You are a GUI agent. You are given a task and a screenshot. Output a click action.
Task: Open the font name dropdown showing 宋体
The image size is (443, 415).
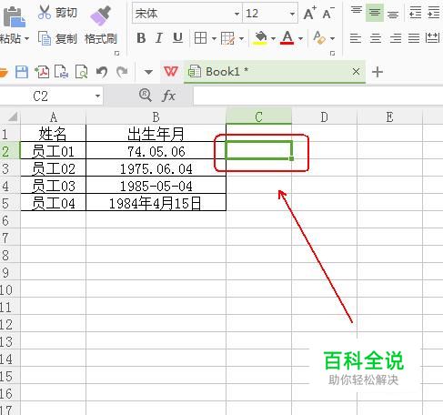(x=237, y=14)
